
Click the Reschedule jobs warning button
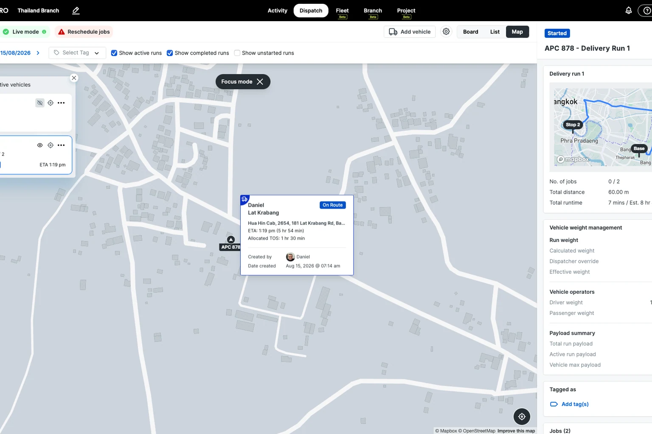coord(84,32)
